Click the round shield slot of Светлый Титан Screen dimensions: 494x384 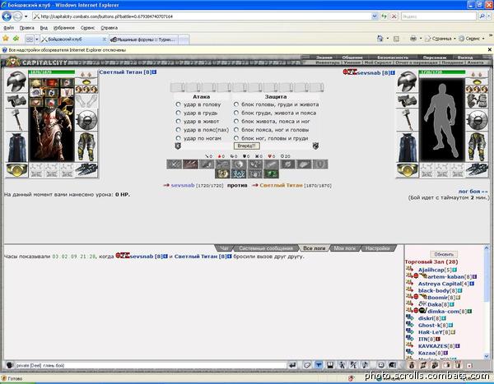tap(86, 120)
